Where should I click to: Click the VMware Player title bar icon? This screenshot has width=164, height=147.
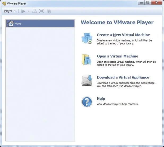coord(4,3)
